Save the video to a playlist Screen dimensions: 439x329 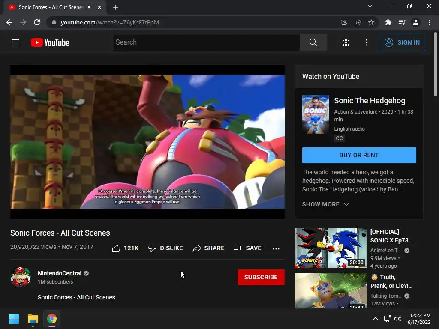coord(247,248)
